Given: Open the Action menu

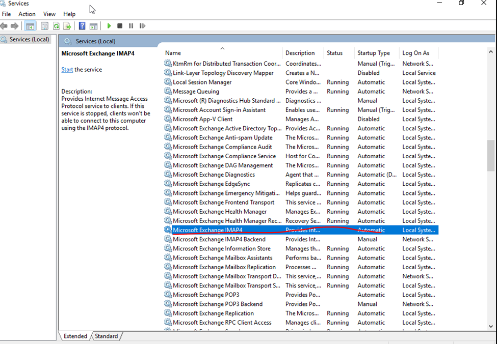Looking at the screenshot, I should click(27, 14).
